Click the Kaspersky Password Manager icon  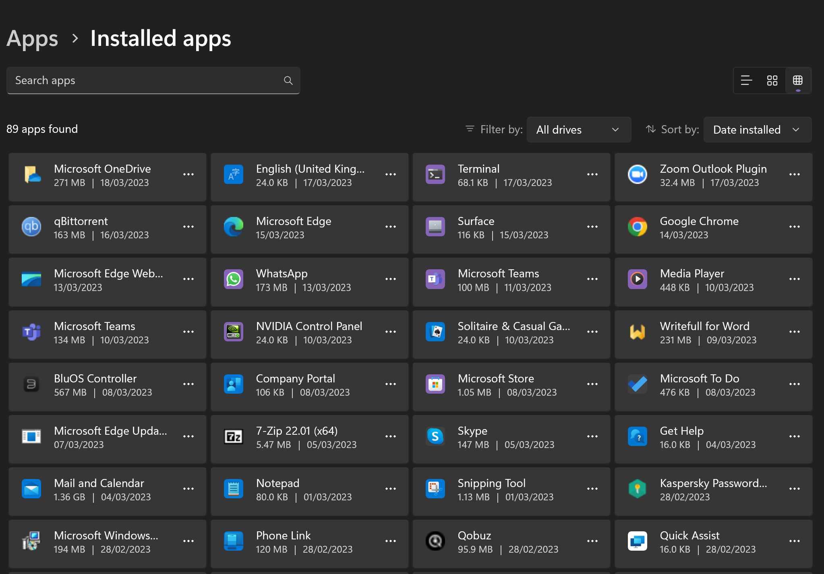(638, 489)
